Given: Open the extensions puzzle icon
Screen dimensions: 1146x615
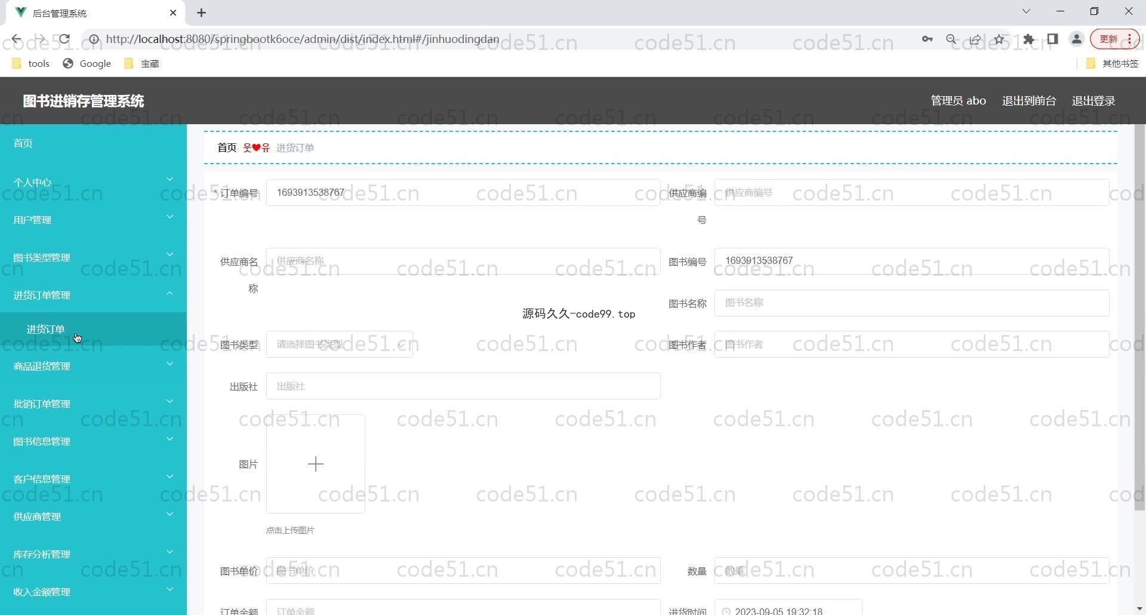Looking at the screenshot, I should click(1028, 39).
